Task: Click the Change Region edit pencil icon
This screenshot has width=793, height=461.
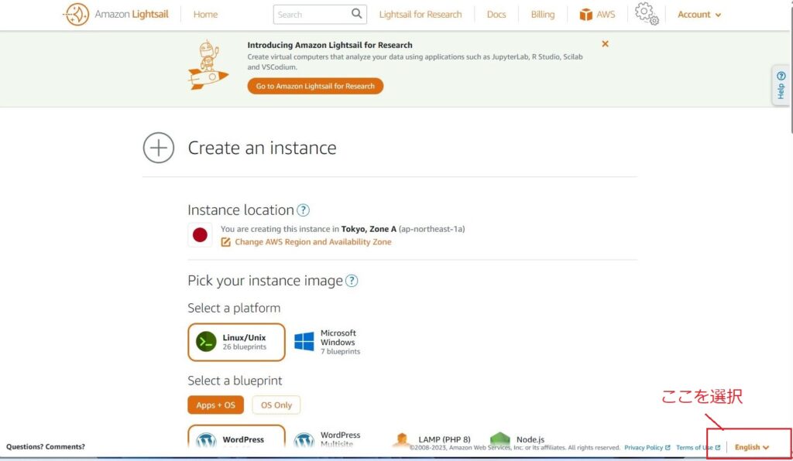Action: [225, 242]
